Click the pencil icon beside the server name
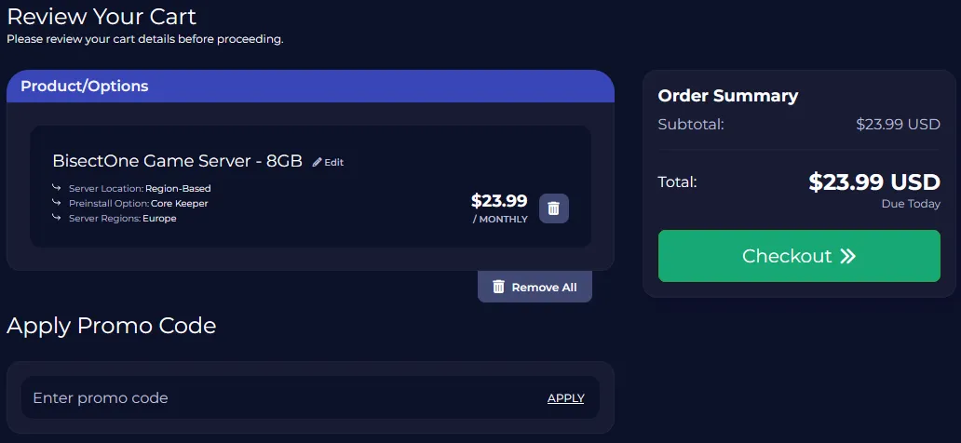Viewport: 961px width, 443px height. [x=318, y=162]
